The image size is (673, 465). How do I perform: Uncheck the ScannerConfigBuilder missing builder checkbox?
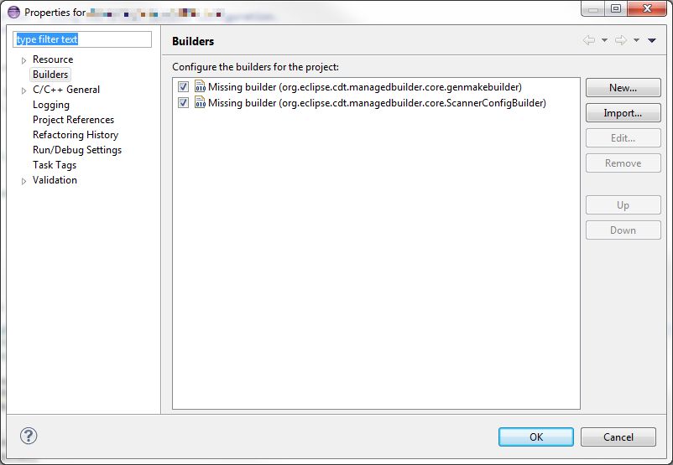183,103
